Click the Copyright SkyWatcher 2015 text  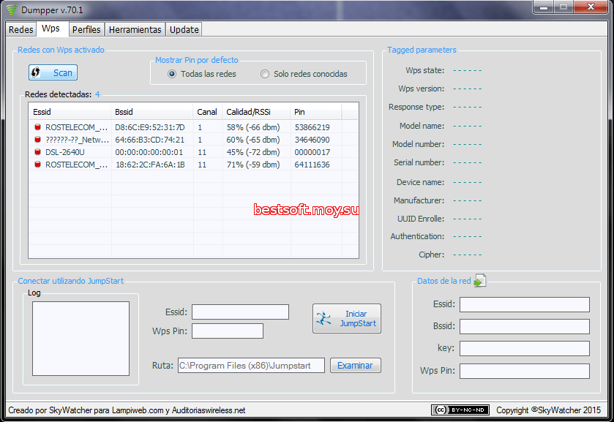point(548,410)
